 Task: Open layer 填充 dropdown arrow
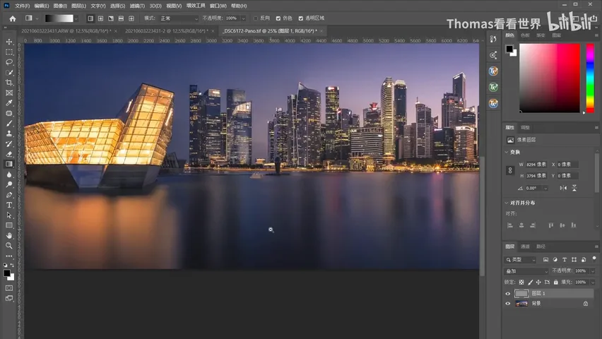592,282
